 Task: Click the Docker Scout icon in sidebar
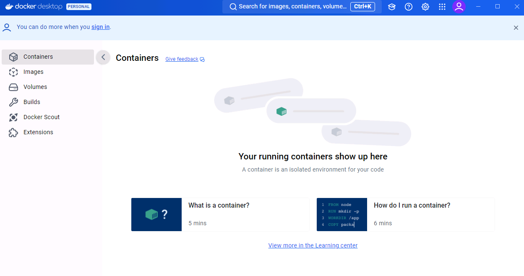(x=13, y=117)
